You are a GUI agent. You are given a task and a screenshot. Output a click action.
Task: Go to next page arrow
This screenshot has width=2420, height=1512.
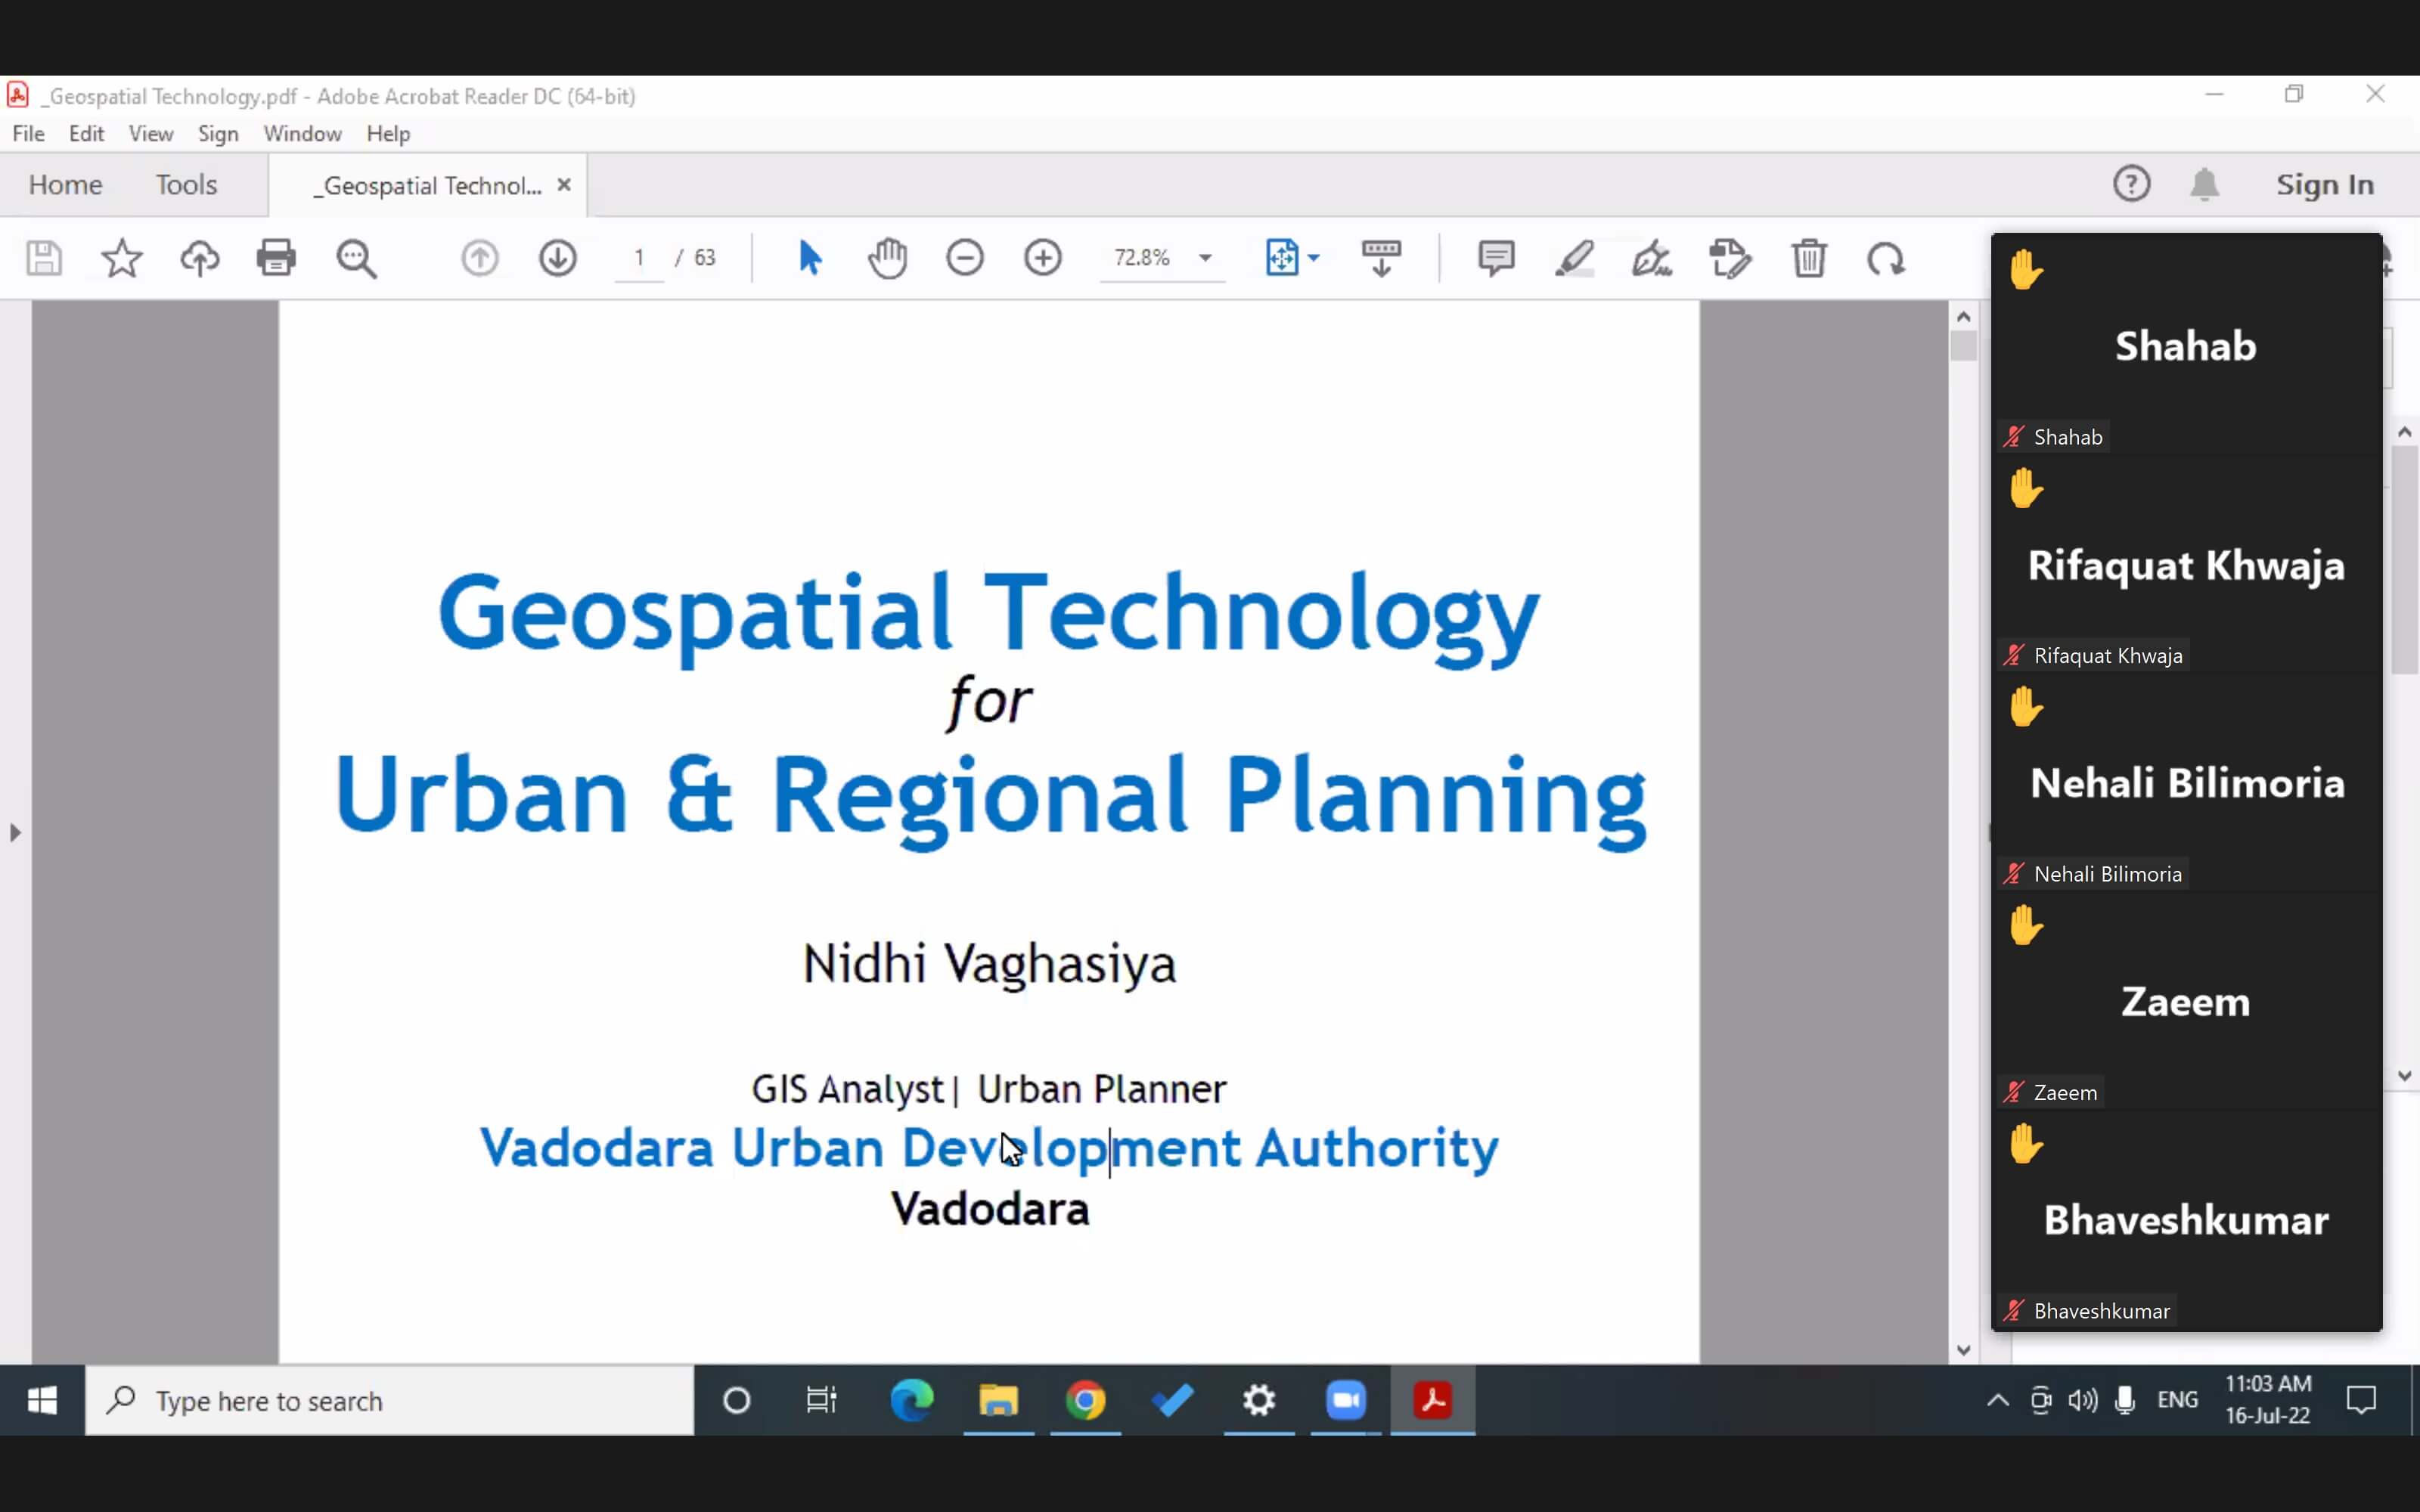pos(558,258)
